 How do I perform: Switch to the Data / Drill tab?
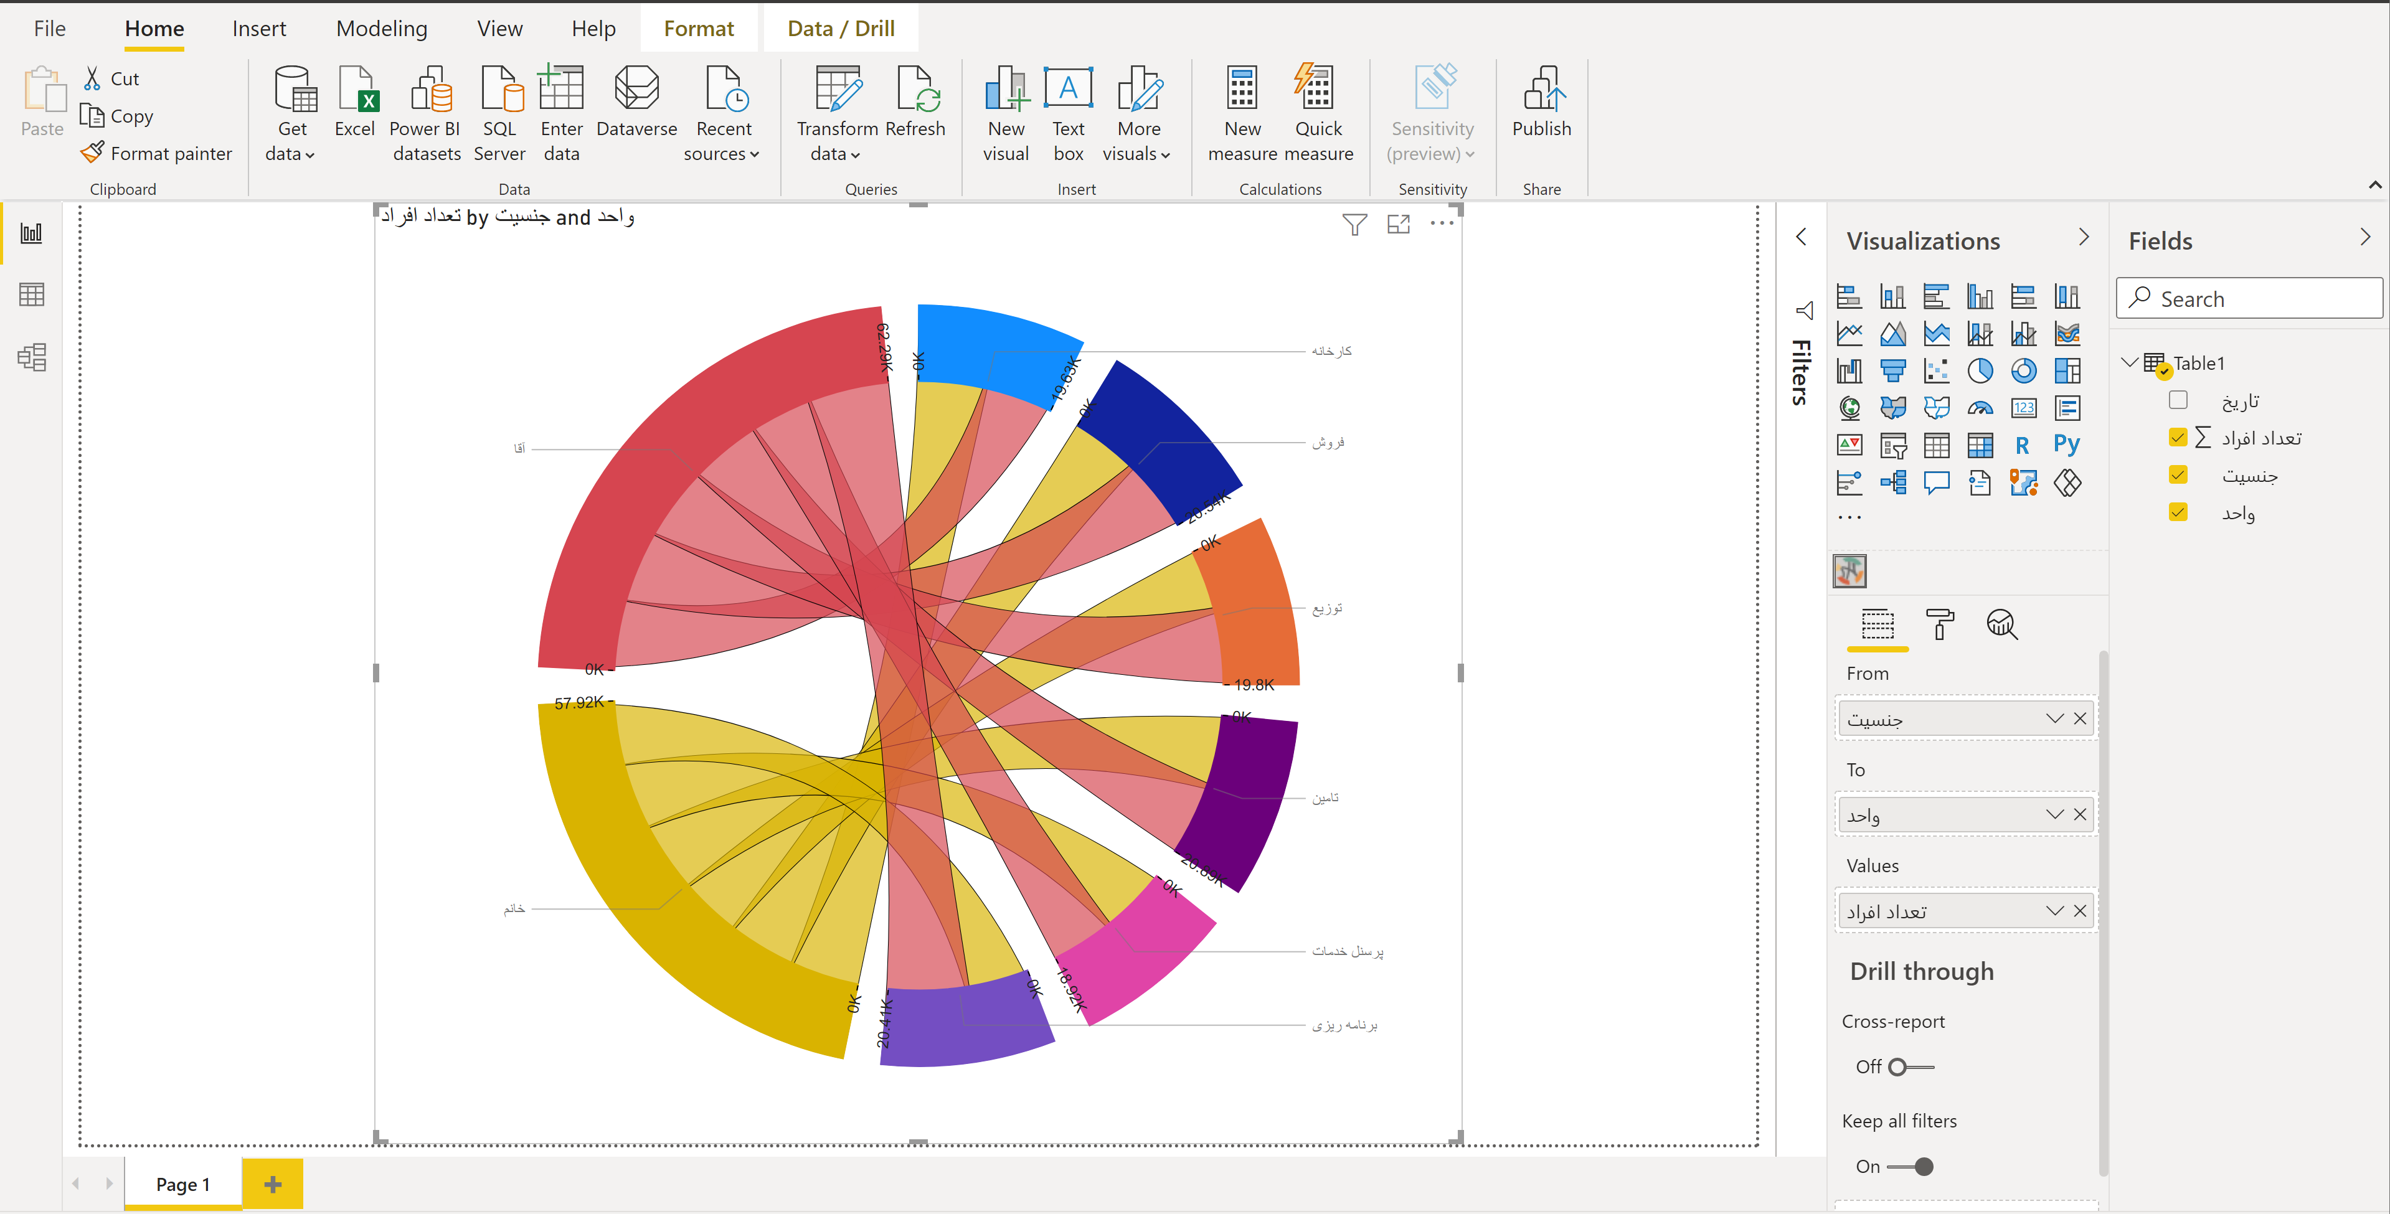pyautogui.click(x=841, y=29)
